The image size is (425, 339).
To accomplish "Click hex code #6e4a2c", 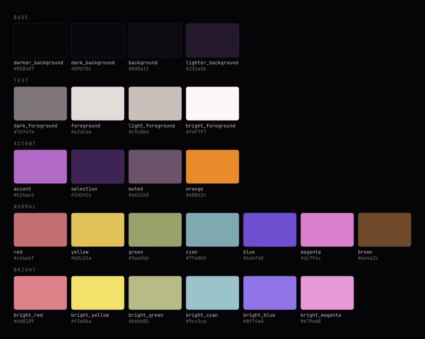I will click(x=368, y=258).
